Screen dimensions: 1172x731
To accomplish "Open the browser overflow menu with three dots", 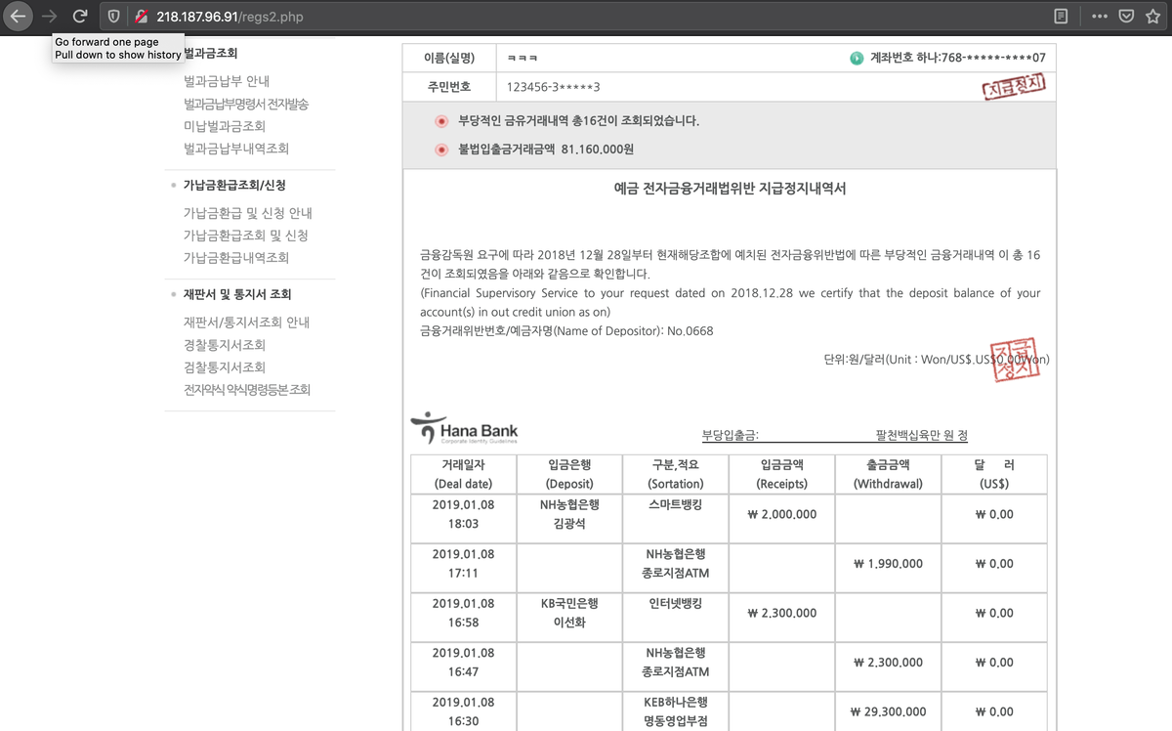I will pyautogui.click(x=1099, y=16).
